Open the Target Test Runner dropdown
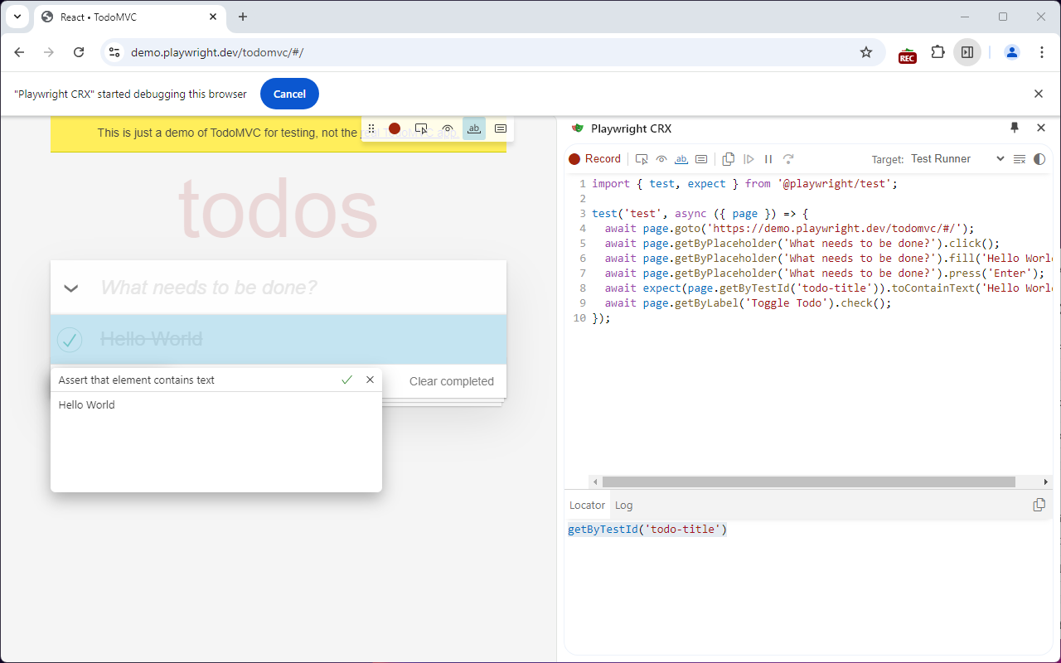1061x663 pixels. (x=957, y=159)
